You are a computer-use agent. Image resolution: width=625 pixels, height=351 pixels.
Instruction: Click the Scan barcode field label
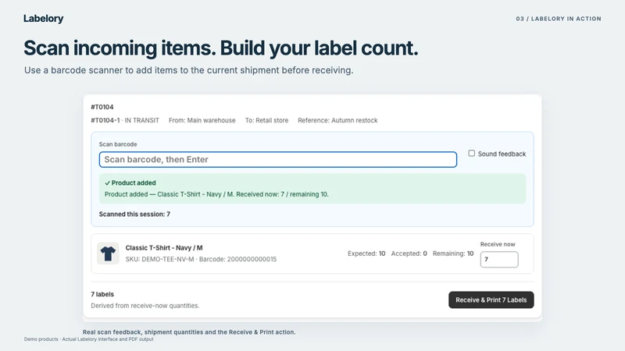coord(118,144)
